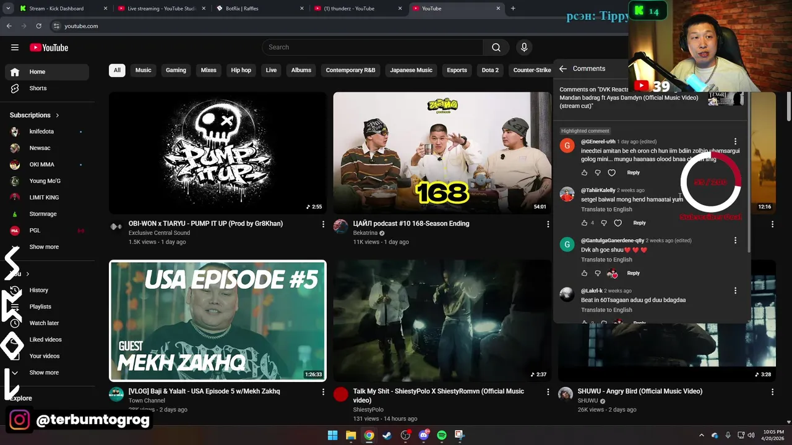The image size is (792, 445).
Task: Open Discord from taskbar
Action: (x=424, y=435)
